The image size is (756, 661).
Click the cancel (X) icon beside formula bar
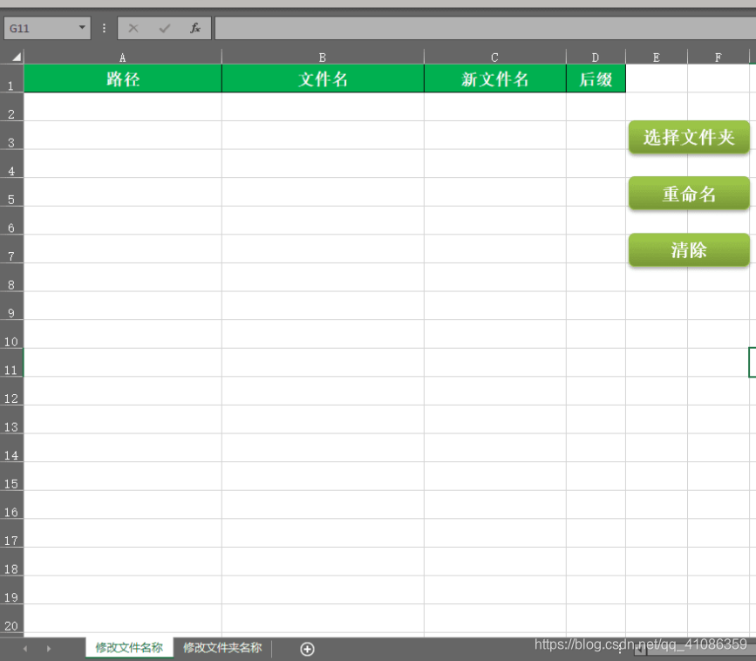pos(133,27)
